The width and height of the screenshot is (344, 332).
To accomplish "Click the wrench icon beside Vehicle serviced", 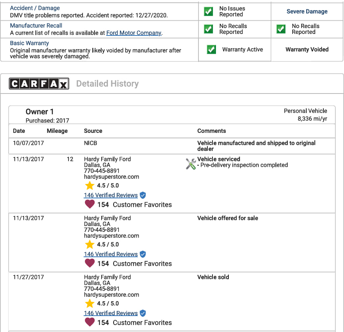I will [191, 164].
